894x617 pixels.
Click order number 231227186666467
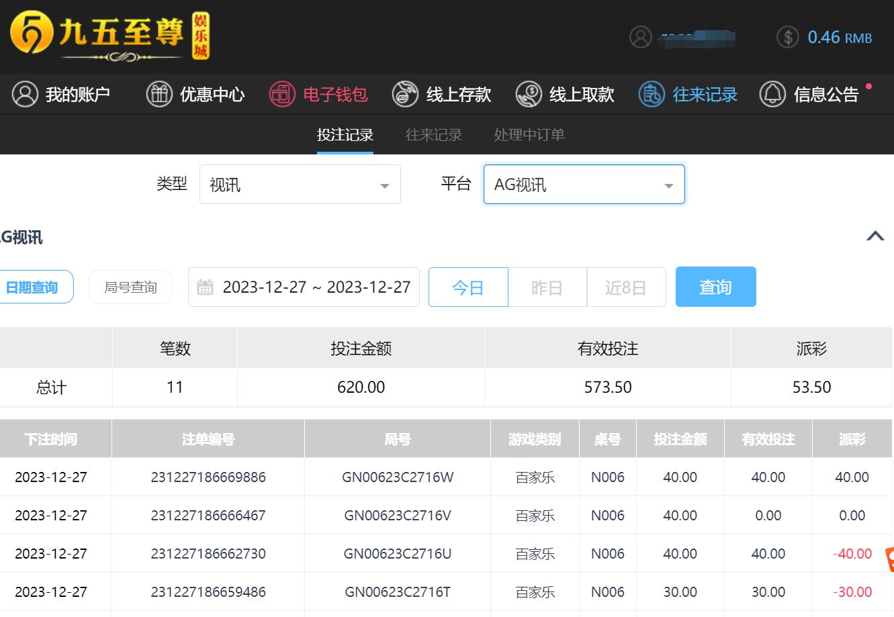(208, 516)
